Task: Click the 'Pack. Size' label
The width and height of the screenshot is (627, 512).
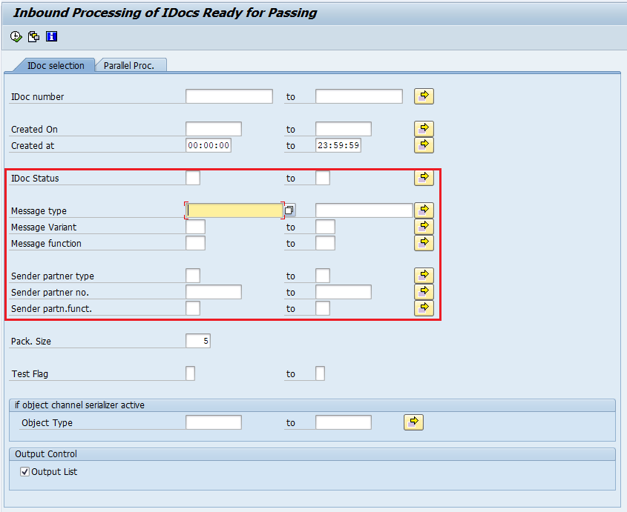Action: pyautogui.click(x=30, y=342)
